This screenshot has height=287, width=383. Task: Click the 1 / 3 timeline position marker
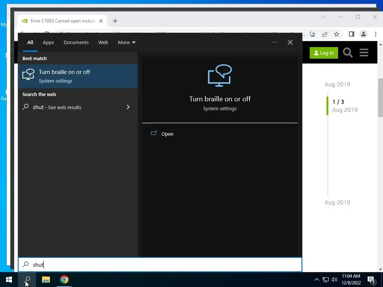[x=338, y=102]
